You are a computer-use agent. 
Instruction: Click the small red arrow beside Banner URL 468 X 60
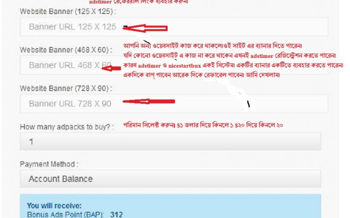[x=111, y=68]
